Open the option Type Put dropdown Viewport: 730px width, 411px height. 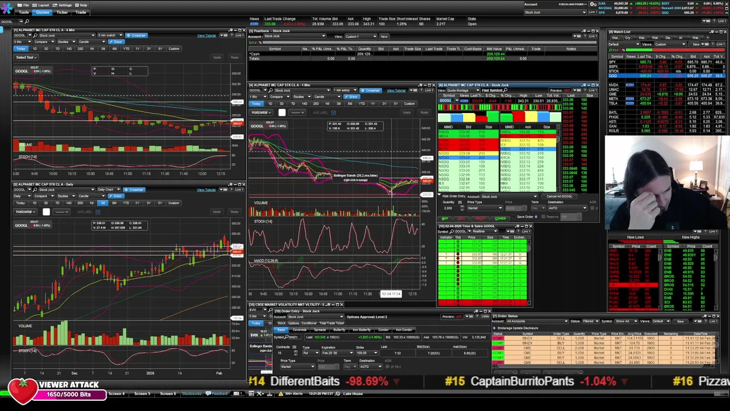click(x=311, y=353)
